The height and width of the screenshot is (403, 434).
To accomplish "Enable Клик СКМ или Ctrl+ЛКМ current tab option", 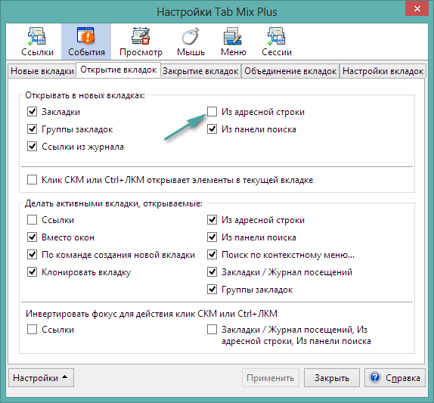I will [32, 180].
